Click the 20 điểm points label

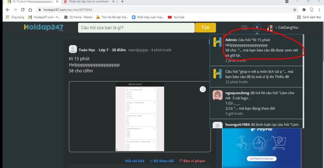[x=119, y=50]
